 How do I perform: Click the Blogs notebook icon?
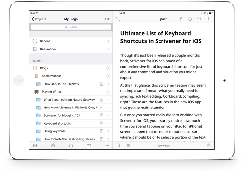35,68
